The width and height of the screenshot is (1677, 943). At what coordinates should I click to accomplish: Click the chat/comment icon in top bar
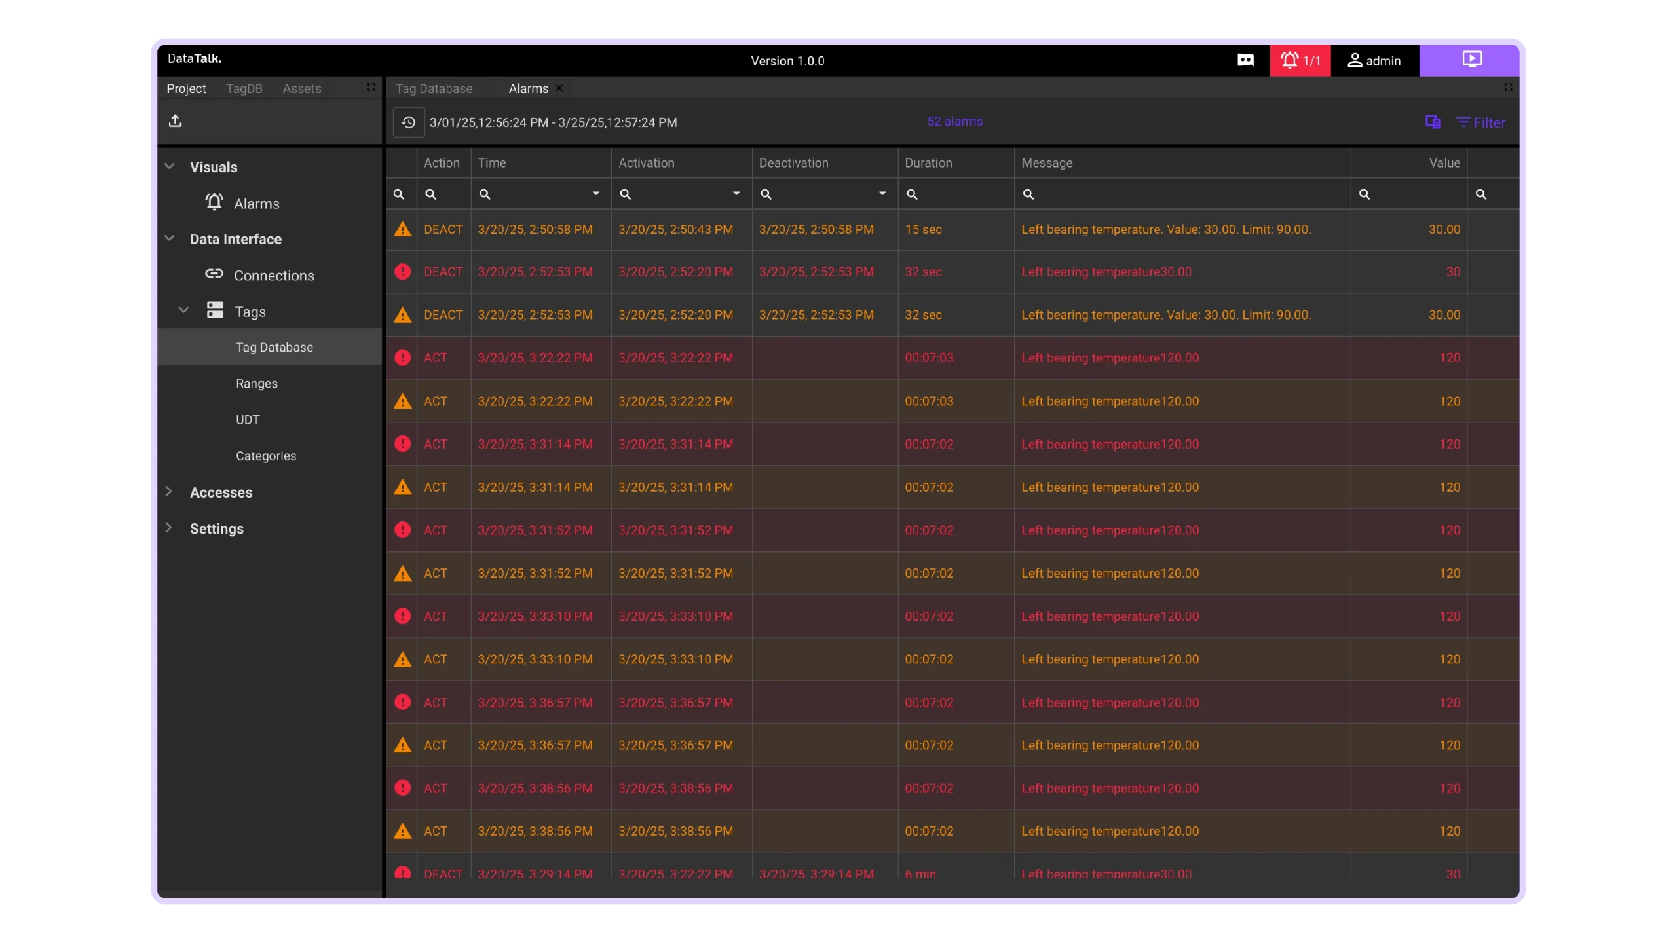(1245, 60)
